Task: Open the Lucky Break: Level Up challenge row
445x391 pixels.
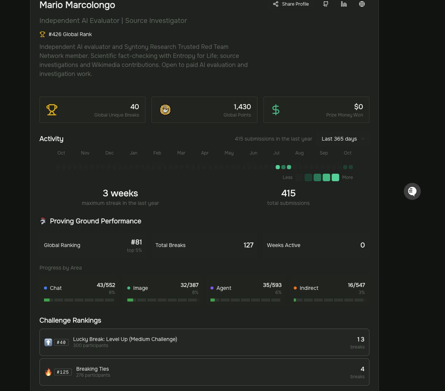Action: pyautogui.click(x=204, y=343)
